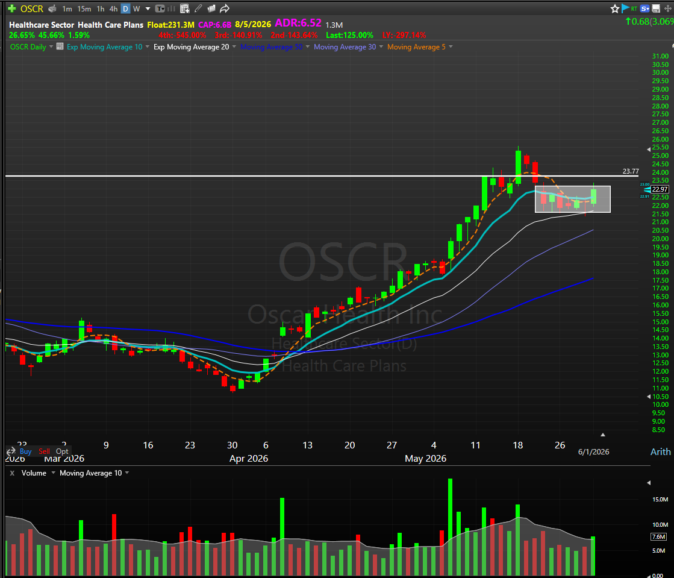The width and height of the screenshot is (674, 578).
Task: Click the share arrow icon
Action: click(225, 8)
